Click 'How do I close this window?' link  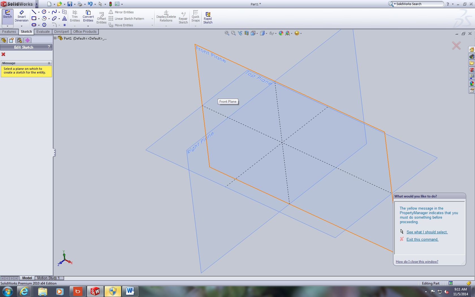[417, 262]
